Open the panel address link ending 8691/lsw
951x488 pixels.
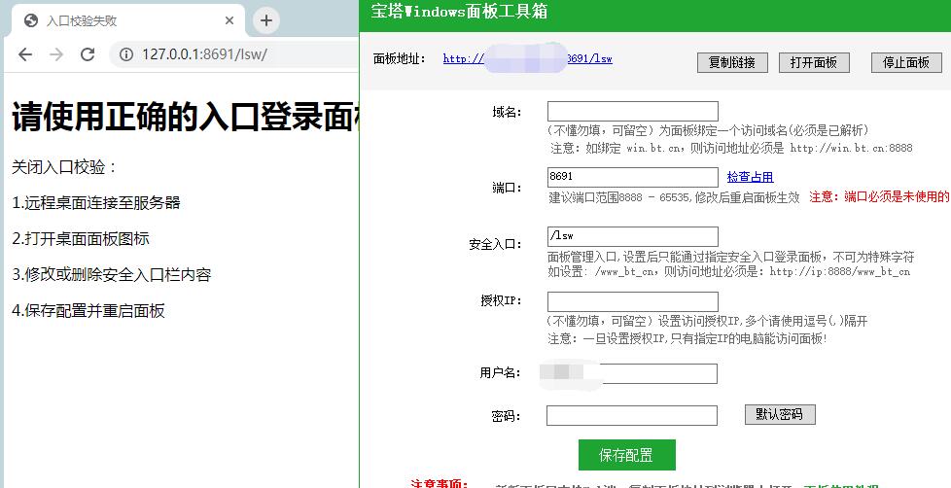click(528, 58)
